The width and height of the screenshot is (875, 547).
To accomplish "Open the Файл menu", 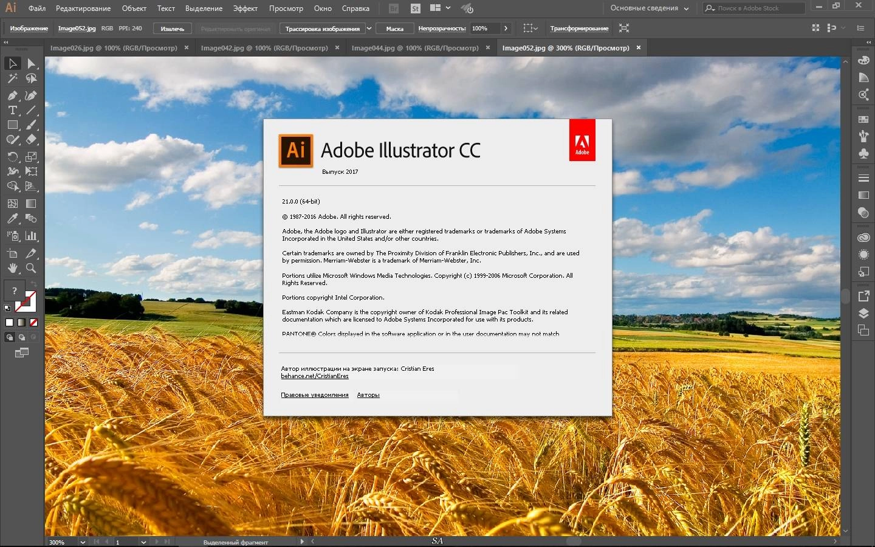I will tap(37, 9).
